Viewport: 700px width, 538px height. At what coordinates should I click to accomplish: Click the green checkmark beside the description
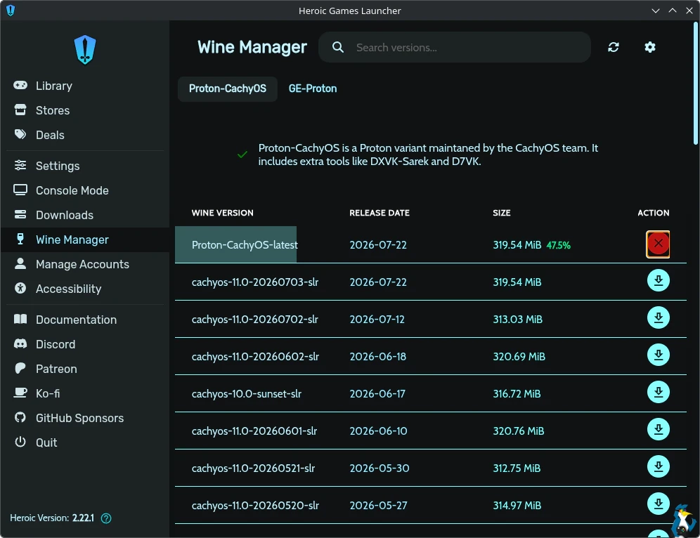tap(242, 155)
